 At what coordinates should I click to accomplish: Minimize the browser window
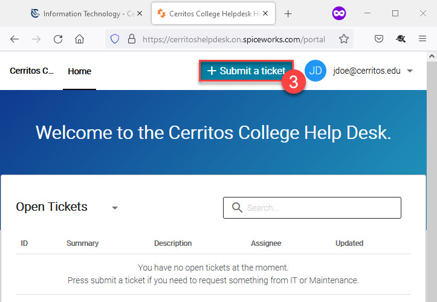(x=367, y=13)
